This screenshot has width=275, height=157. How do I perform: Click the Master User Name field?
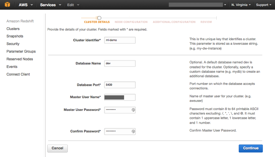(x=120, y=97)
